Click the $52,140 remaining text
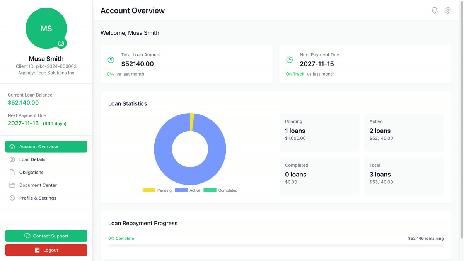This screenshot has width=464, height=261. pos(426,239)
